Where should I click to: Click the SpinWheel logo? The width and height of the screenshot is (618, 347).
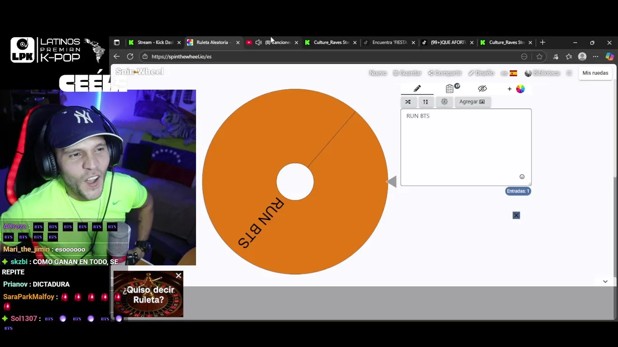pos(139,72)
